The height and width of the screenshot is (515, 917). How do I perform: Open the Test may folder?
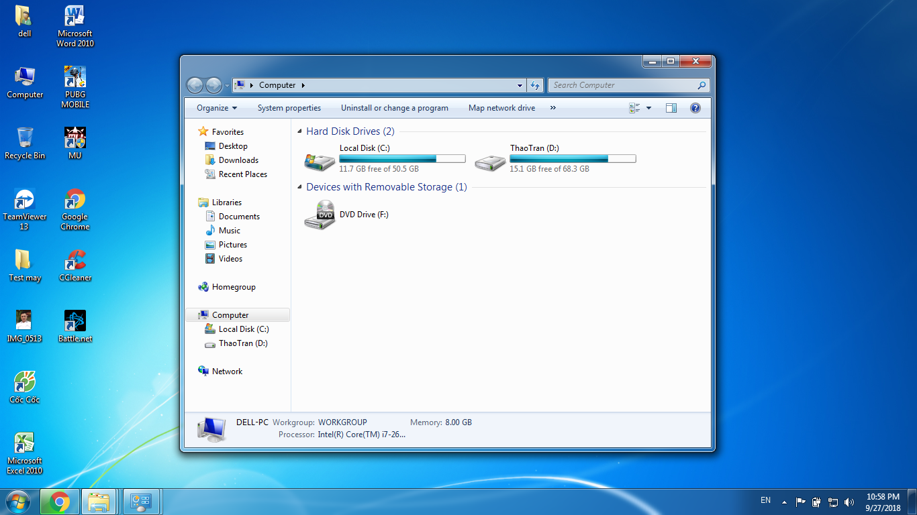click(x=25, y=266)
